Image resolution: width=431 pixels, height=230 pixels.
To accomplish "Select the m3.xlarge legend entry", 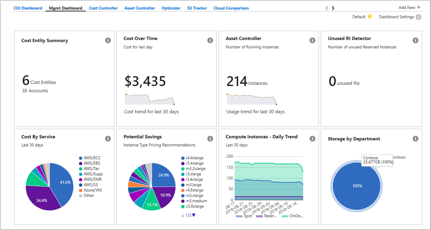I will (x=192, y=196).
